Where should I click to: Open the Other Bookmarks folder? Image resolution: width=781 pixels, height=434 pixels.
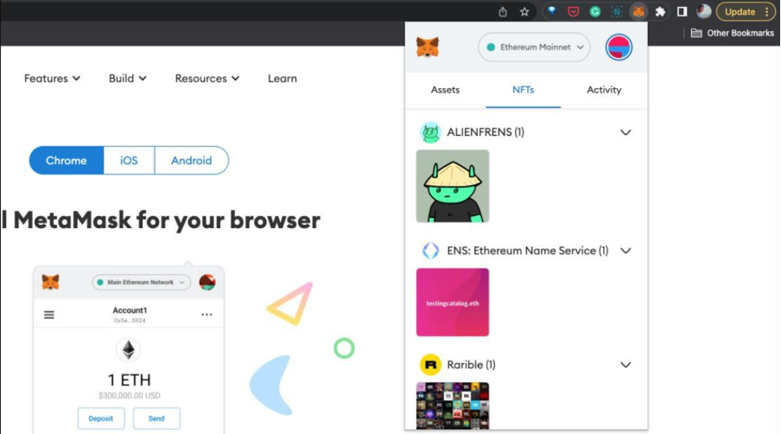click(x=733, y=33)
